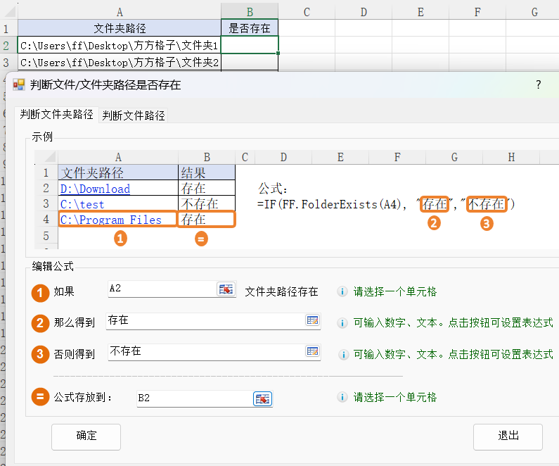Select cell A2 with the 文件夹1 path
The width and height of the screenshot is (559, 466).
click(x=120, y=46)
